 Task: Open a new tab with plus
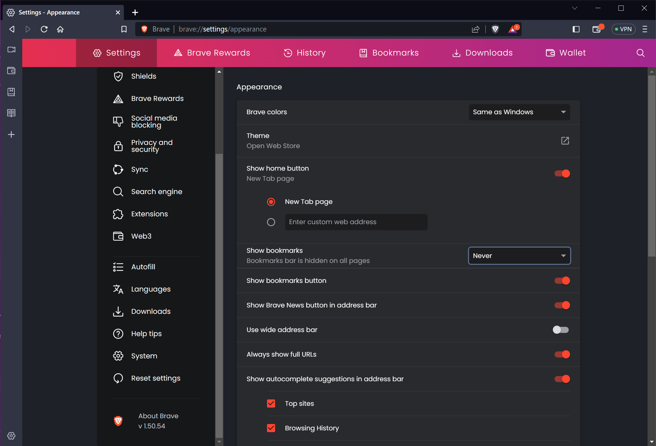[135, 12]
